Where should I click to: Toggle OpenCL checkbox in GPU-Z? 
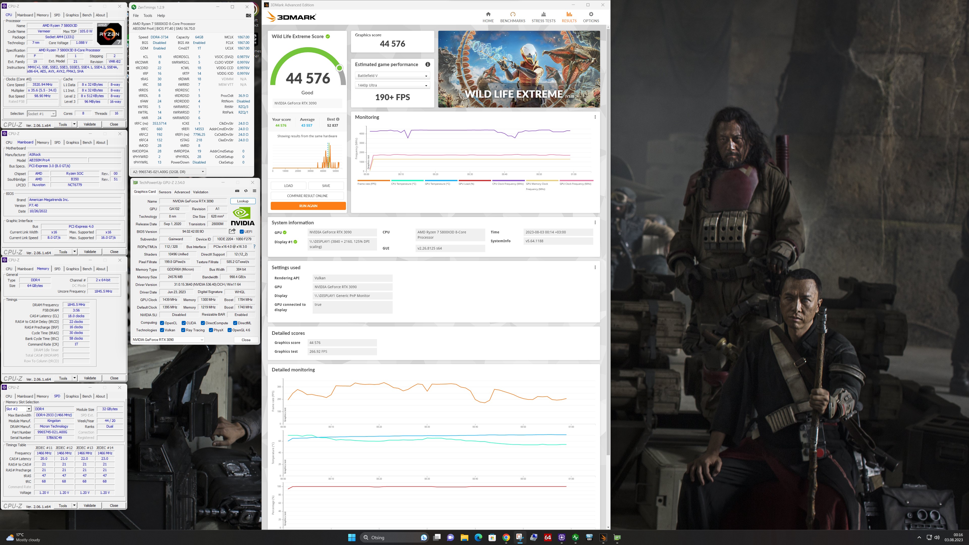162,323
